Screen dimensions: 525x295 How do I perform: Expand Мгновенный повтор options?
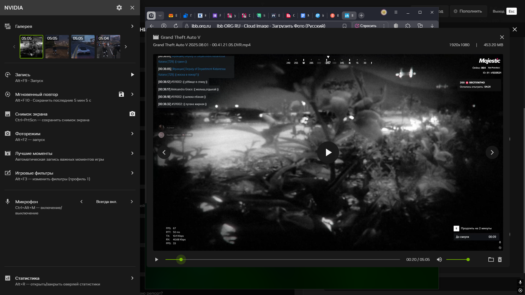click(x=132, y=94)
